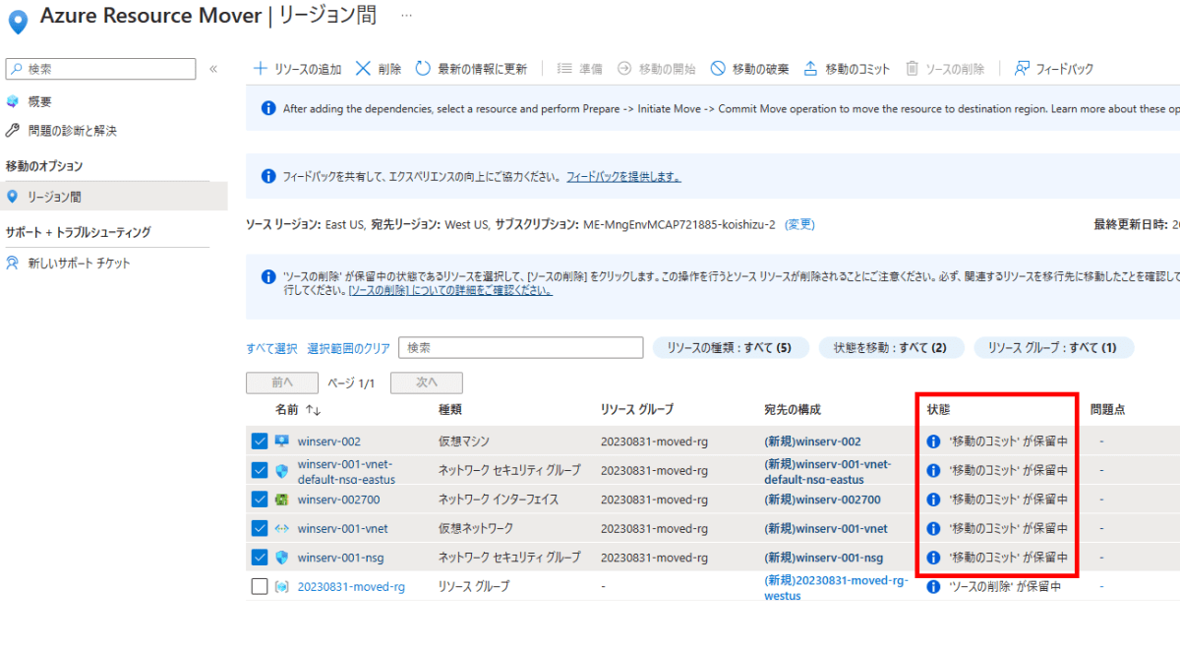Image resolution: width=1180 pixels, height=648 pixels.
Task: Collapse the sidebar with double chevron
Action: click(213, 69)
